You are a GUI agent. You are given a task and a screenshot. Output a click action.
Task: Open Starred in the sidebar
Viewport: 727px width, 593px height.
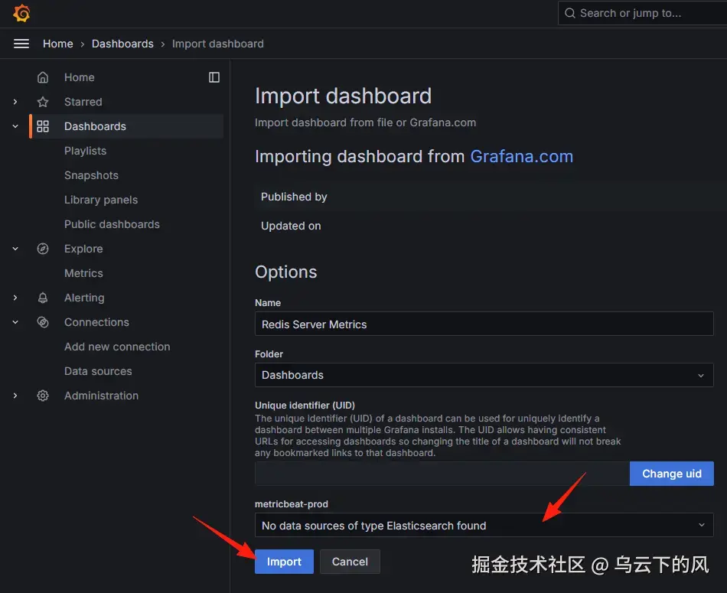(x=83, y=102)
